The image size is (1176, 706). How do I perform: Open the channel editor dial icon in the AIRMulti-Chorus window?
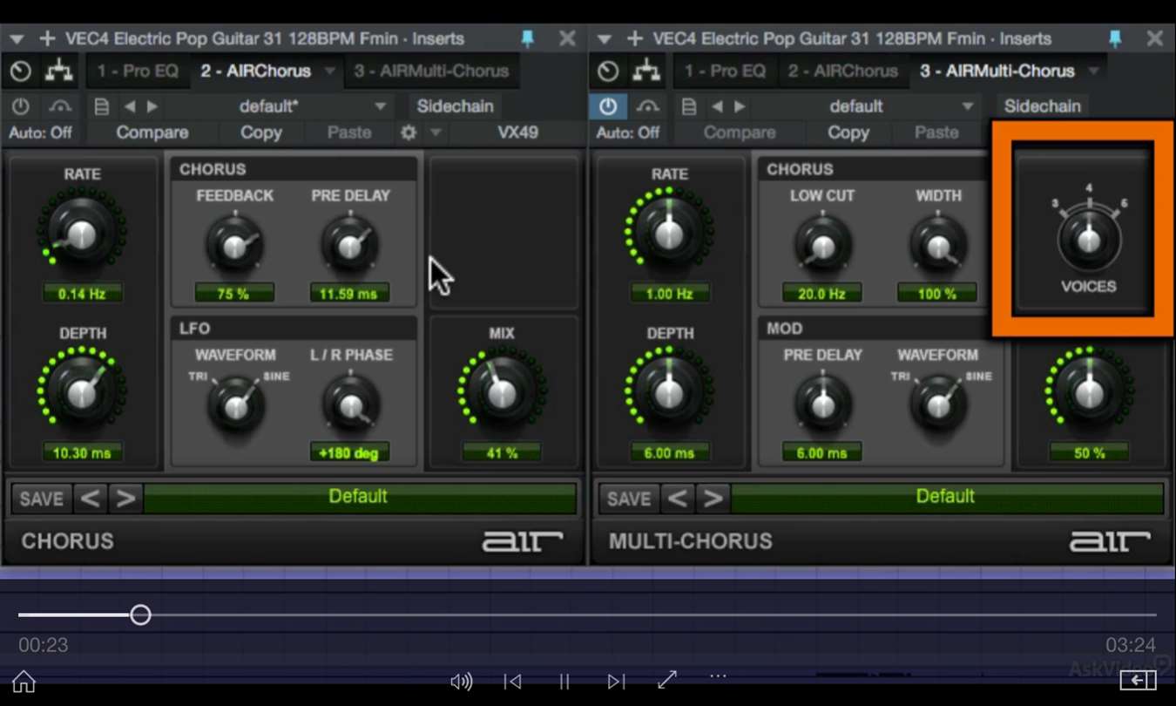click(609, 71)
